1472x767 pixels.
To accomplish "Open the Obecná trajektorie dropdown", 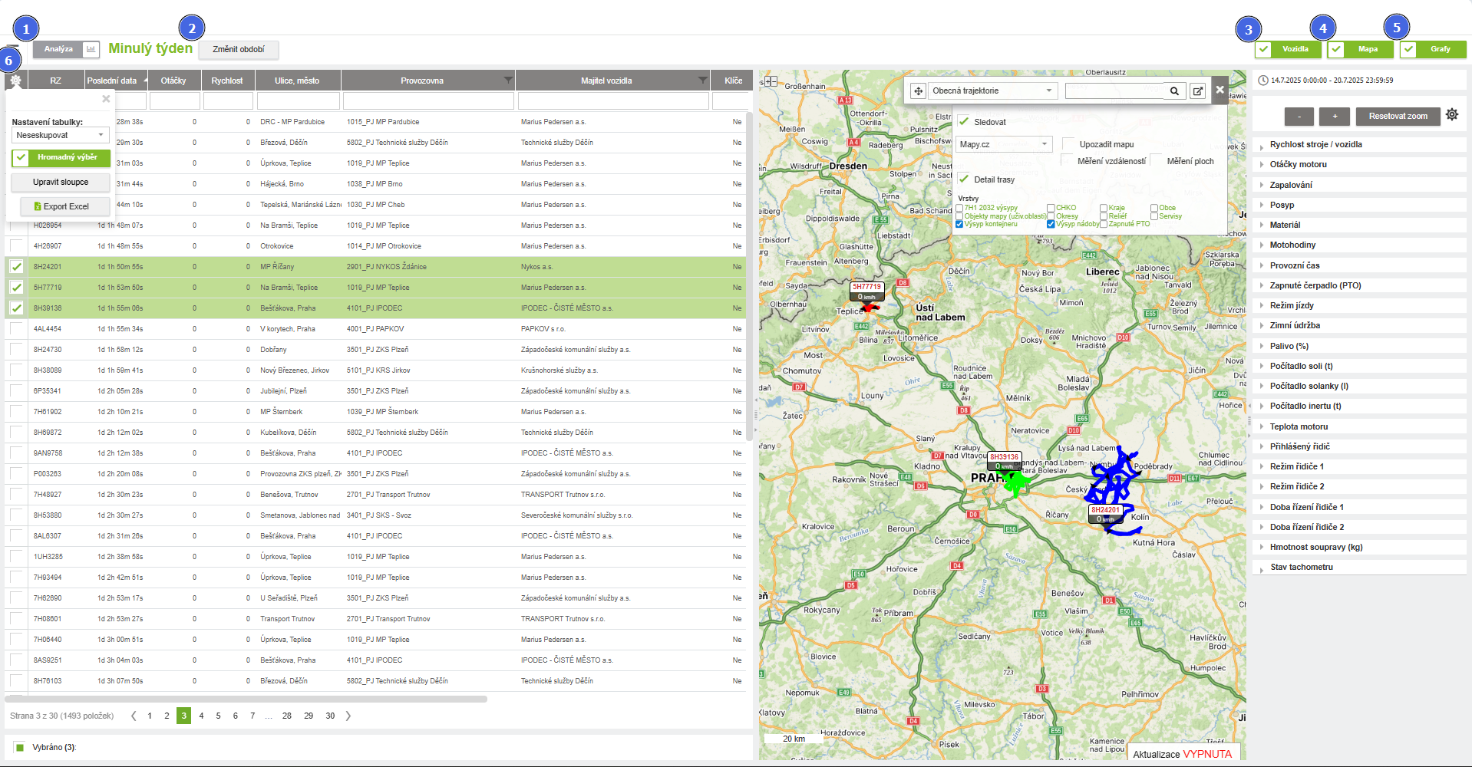I will coord(992,91).
